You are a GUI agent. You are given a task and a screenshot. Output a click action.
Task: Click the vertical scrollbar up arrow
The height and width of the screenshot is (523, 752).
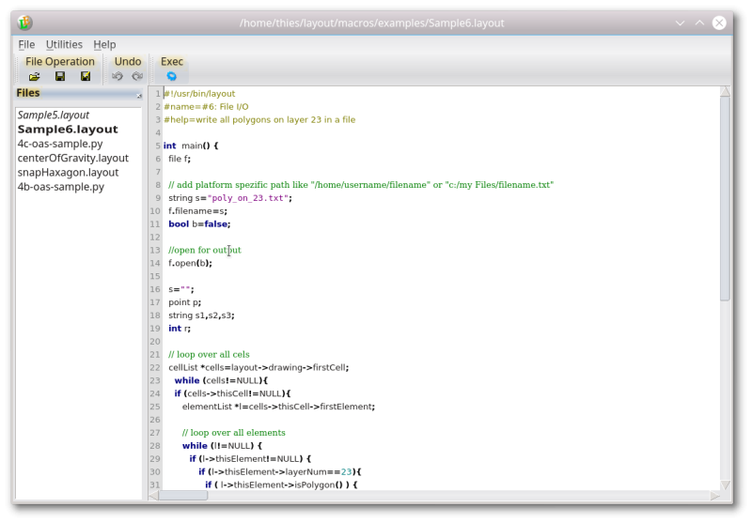725,92
